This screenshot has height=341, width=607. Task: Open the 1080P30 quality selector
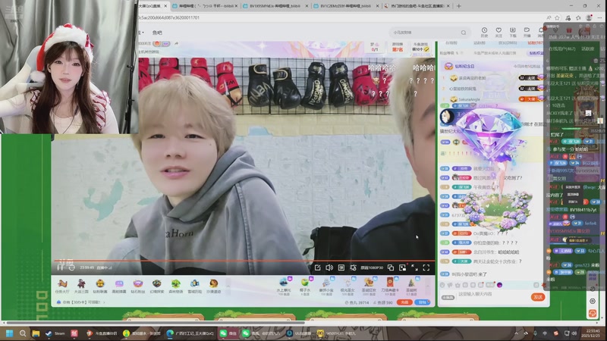[x=372, y=267]
